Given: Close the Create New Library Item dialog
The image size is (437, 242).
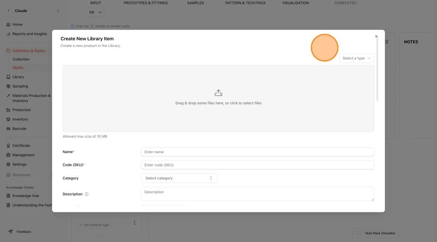Looking at the screenshot, I should pyautogui.click(x=376, y=36).
